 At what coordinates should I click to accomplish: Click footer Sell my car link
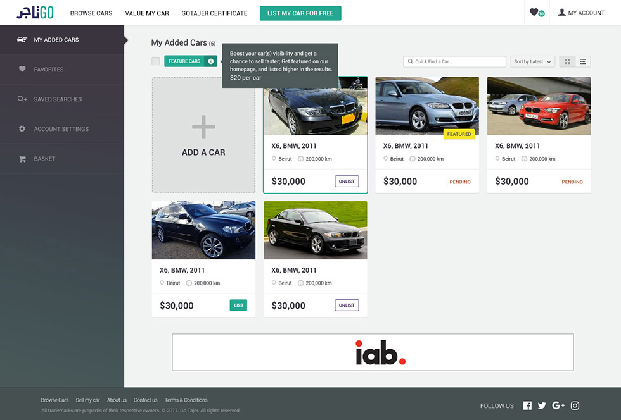[87, 400]
